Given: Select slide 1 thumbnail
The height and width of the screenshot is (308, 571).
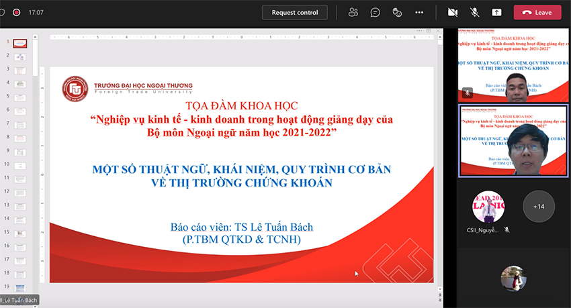Looking at the screenshot, I should [x=20, y=44].
